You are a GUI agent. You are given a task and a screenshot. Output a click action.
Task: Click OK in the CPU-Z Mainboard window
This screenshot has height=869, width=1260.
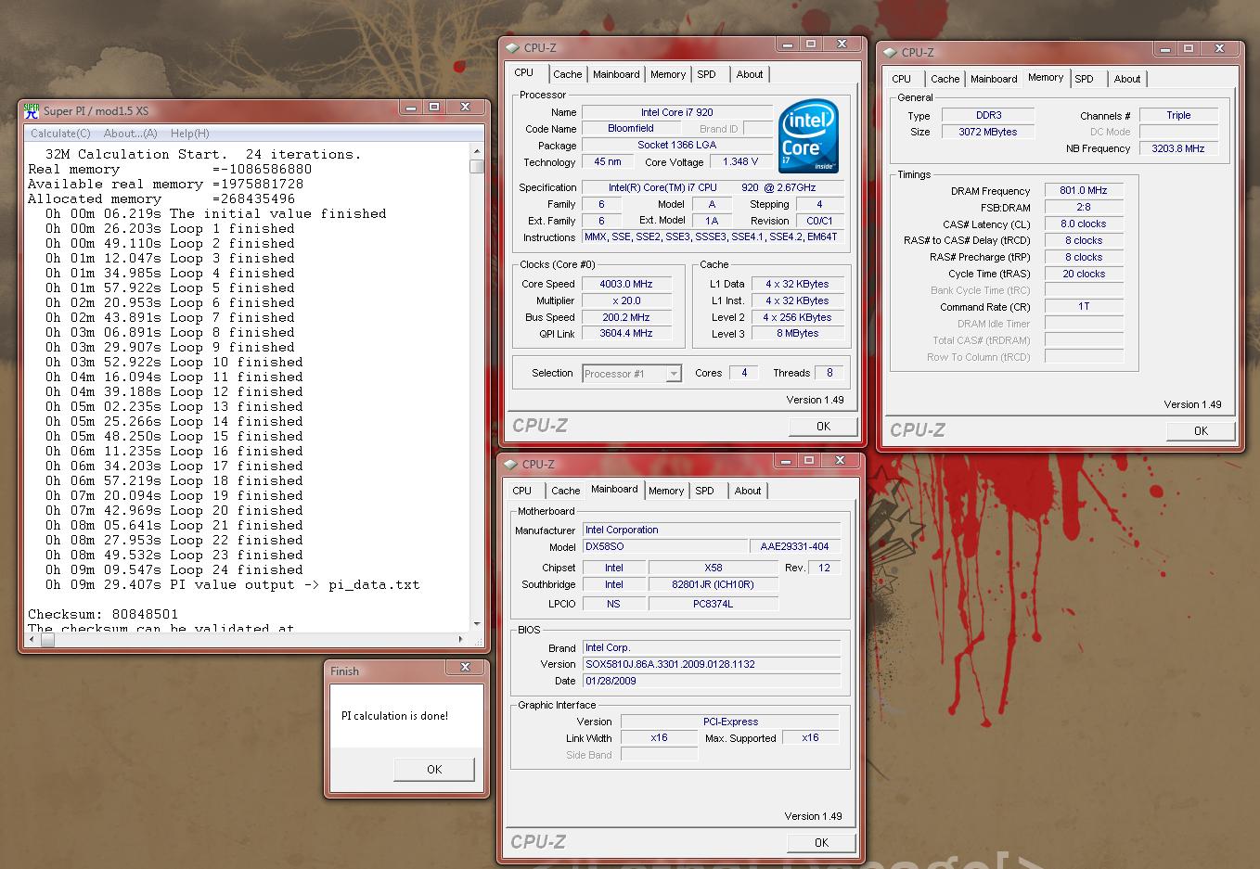pos(821,842)
